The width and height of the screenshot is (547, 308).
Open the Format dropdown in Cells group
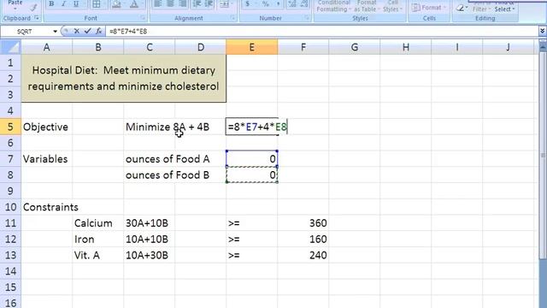(x=429, y=8)
